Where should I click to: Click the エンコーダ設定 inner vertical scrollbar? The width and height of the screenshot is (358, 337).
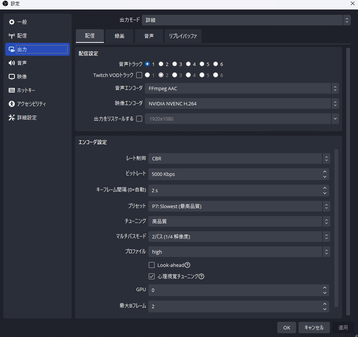coord(336,228)
